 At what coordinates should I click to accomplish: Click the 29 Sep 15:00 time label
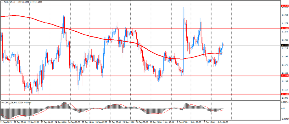tap(129, 122)
